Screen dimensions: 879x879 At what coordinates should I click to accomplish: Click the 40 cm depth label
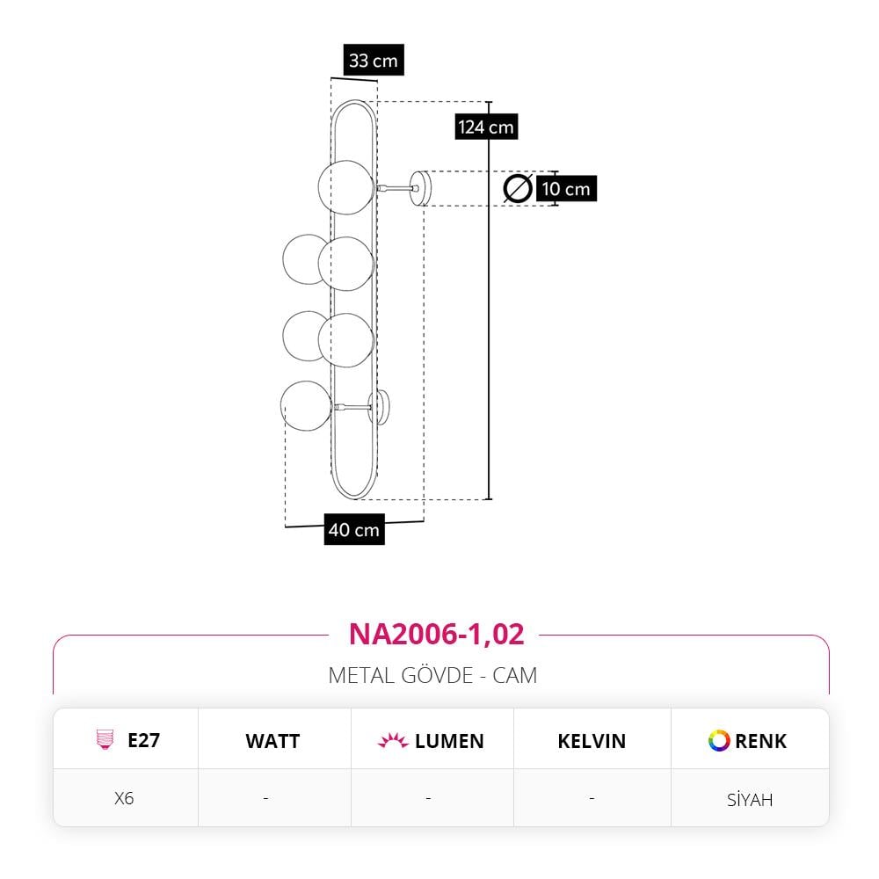[354, 529]
